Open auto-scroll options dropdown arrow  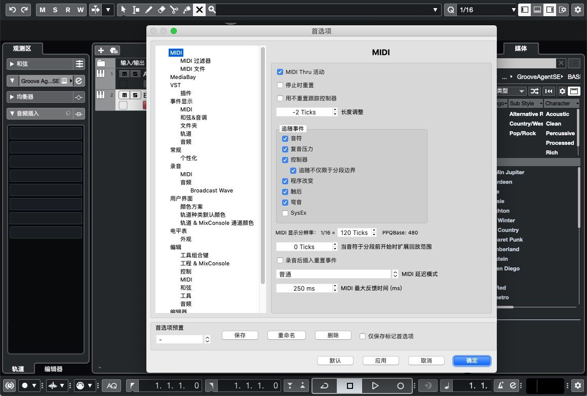(108, 10)
